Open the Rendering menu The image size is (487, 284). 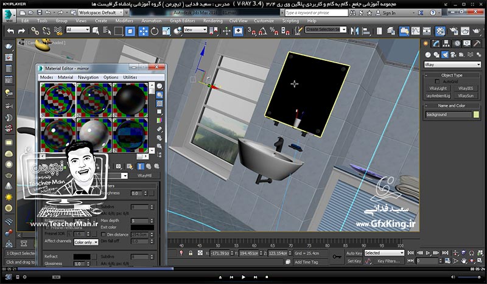click(x=212, y=21)
